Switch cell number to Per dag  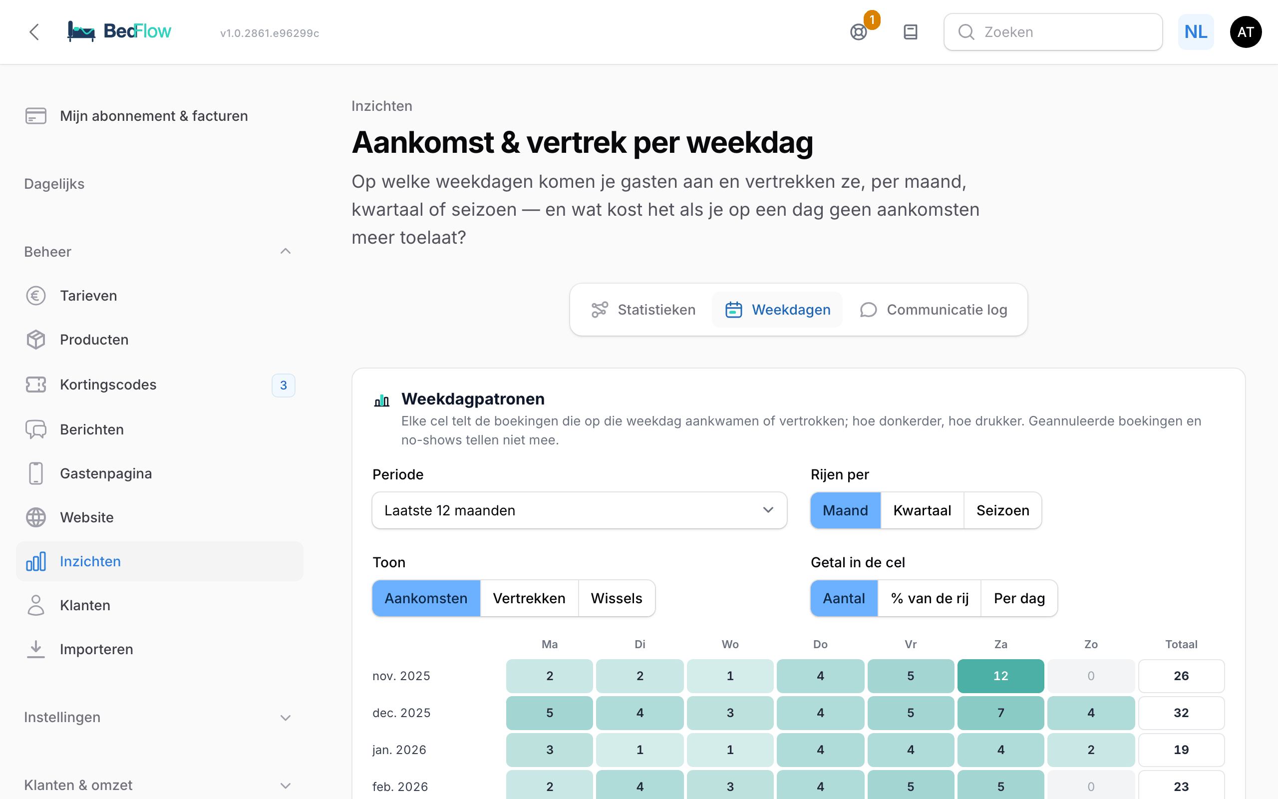click(1019, 598)
